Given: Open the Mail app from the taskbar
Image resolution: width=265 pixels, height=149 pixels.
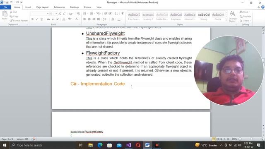Looking at the screenshot, I should pos(119,145).
